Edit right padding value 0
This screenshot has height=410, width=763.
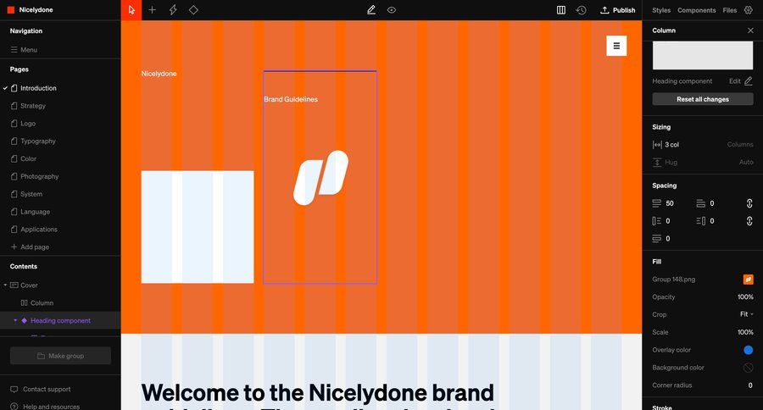tap(712, 221)
